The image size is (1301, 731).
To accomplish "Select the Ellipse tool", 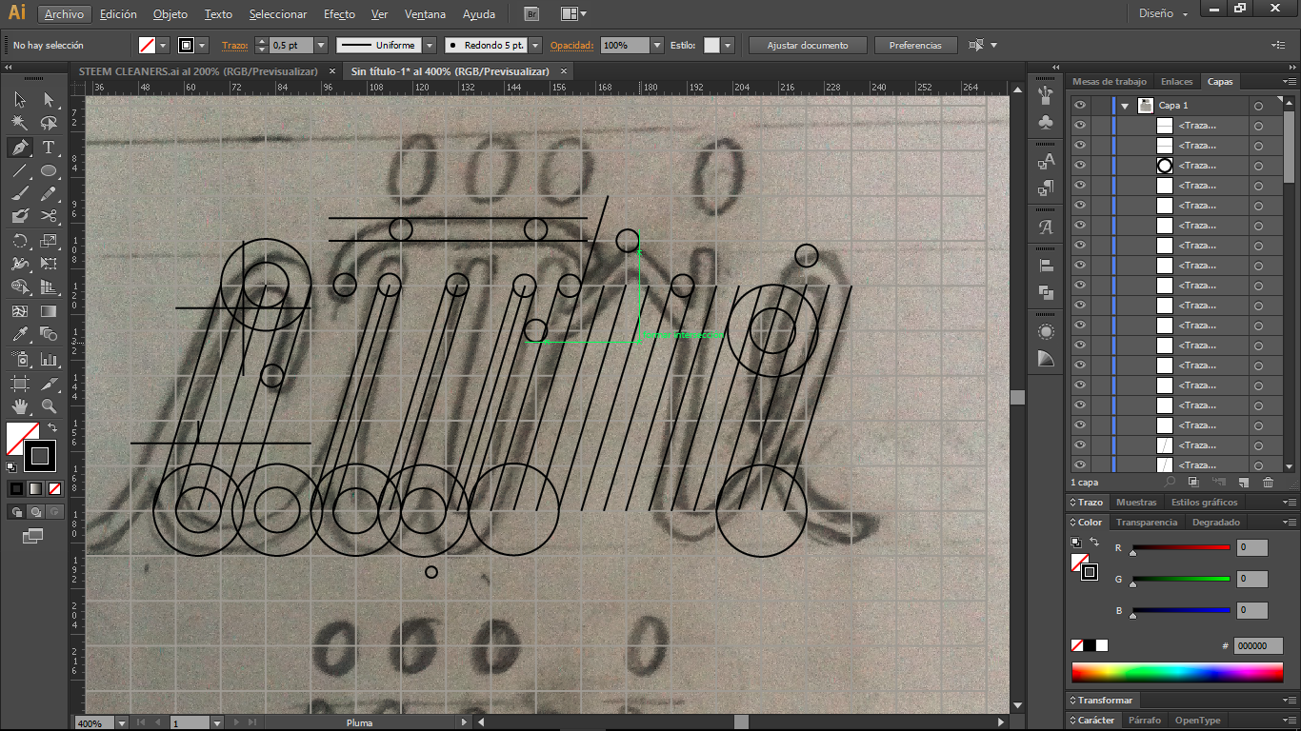I will pyautogui.click(x=49, y=171).
